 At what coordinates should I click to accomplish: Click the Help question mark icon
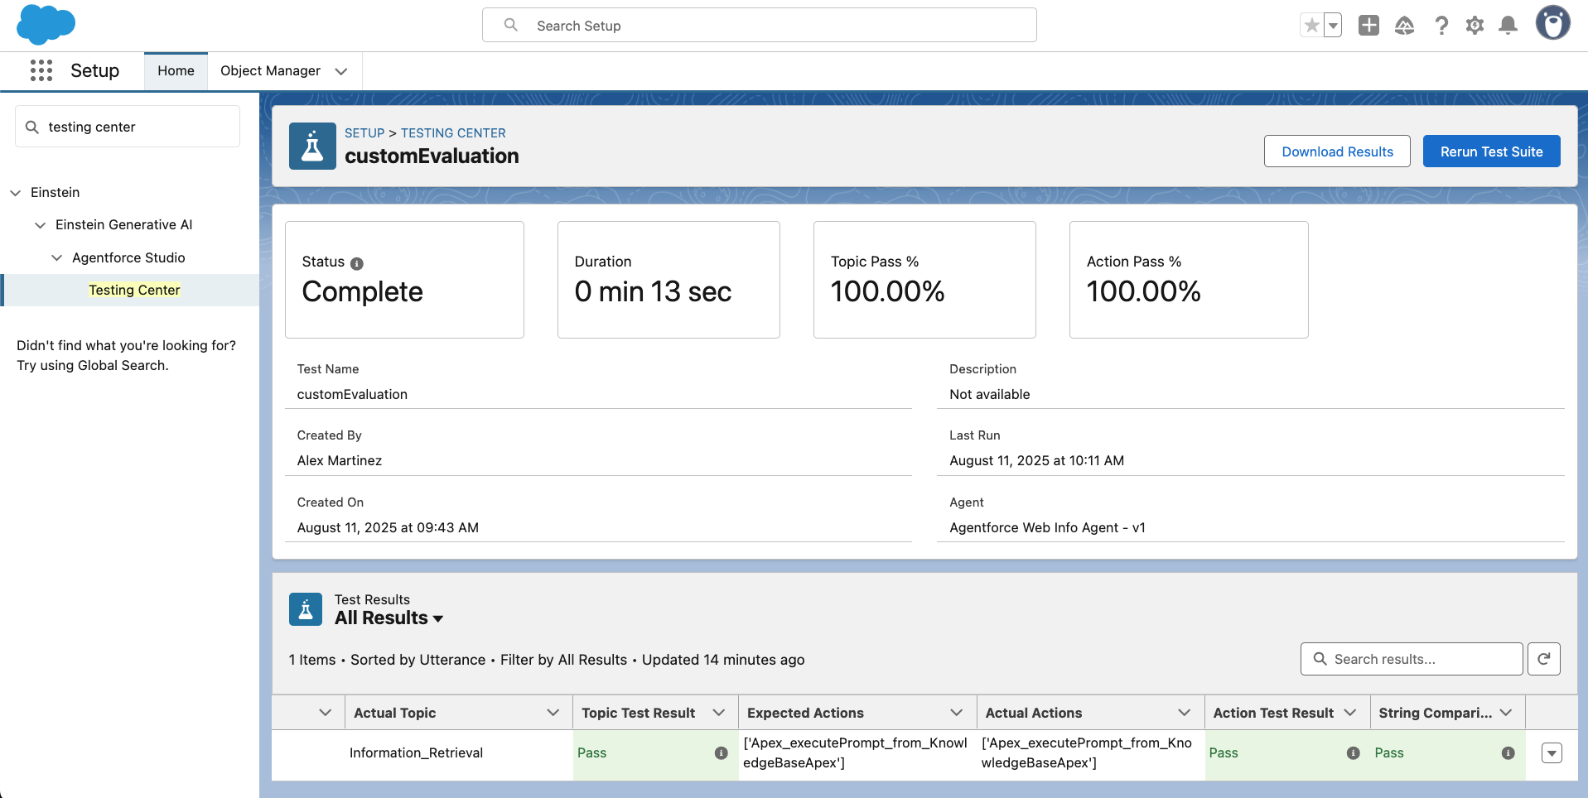point(1441,26)
